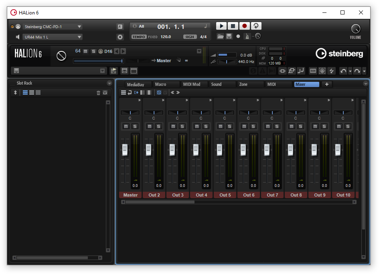Screen dimensions: 379x274
Task: Click the 120.0 tempo value field
Action: 166,37
